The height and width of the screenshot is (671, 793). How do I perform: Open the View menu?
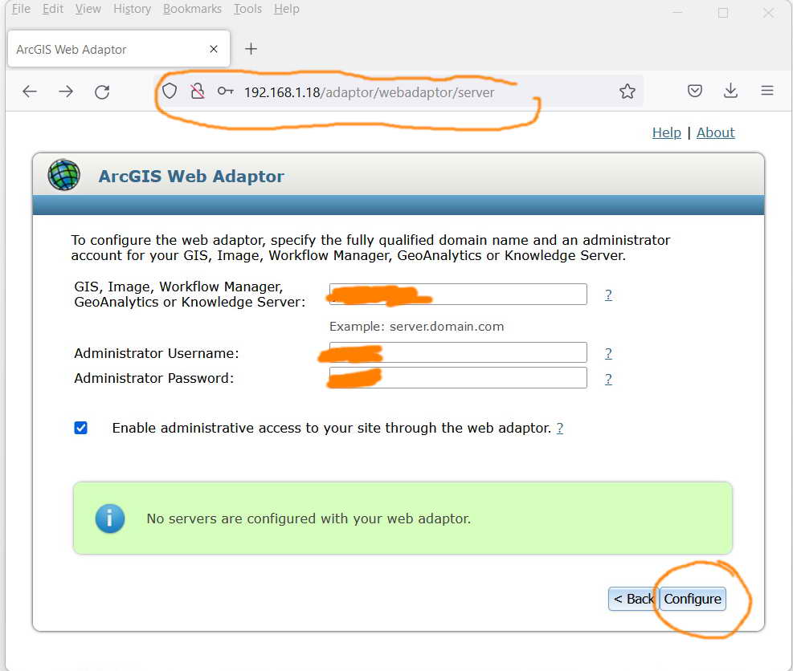pyautogui.click(x=88, y=9)
